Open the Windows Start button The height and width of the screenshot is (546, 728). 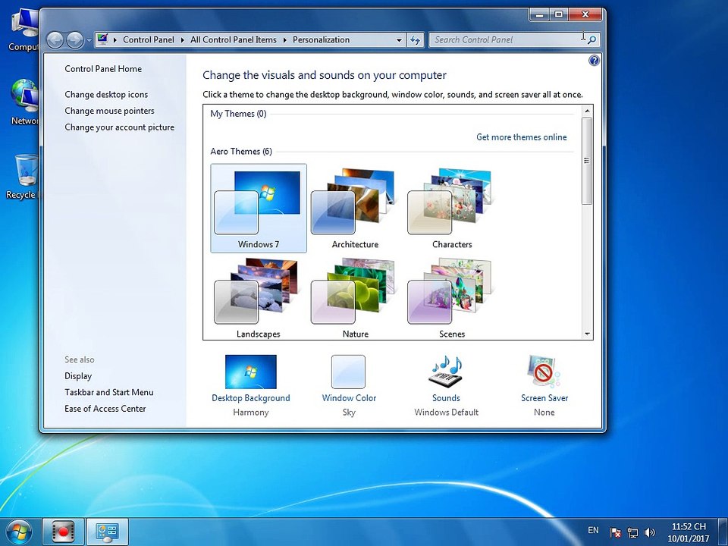pyautogui.click(x=18, y=532)
